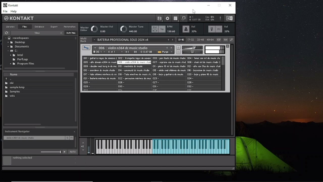Toggle the Instr Nav pane
The width and height of the screenshot is (323, 182).
coord(71,33)
